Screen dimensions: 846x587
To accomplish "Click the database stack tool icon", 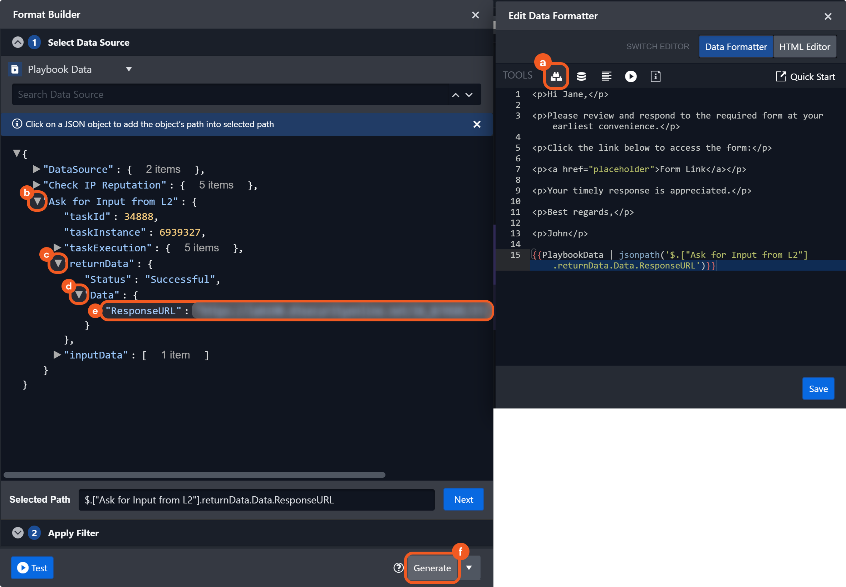I will click(x=581, y=76).
